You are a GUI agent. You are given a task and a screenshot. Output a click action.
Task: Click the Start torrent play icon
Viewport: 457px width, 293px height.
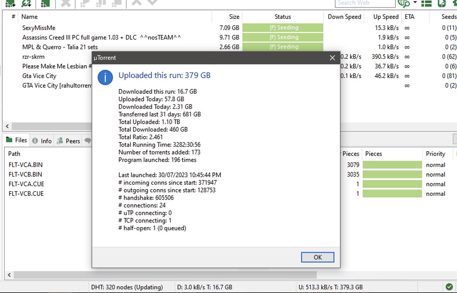85,3
